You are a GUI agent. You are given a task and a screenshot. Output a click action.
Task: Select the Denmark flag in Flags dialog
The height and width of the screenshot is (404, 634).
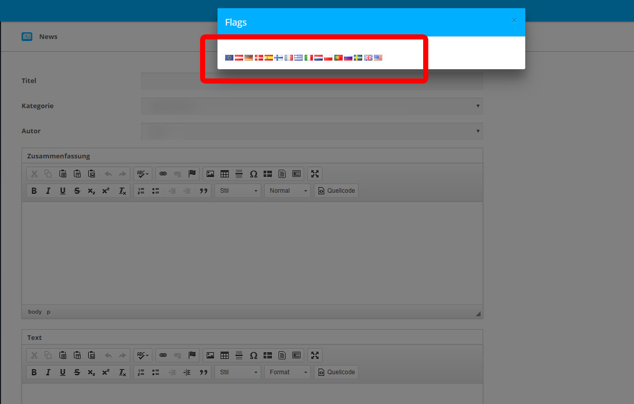(259, 58)
